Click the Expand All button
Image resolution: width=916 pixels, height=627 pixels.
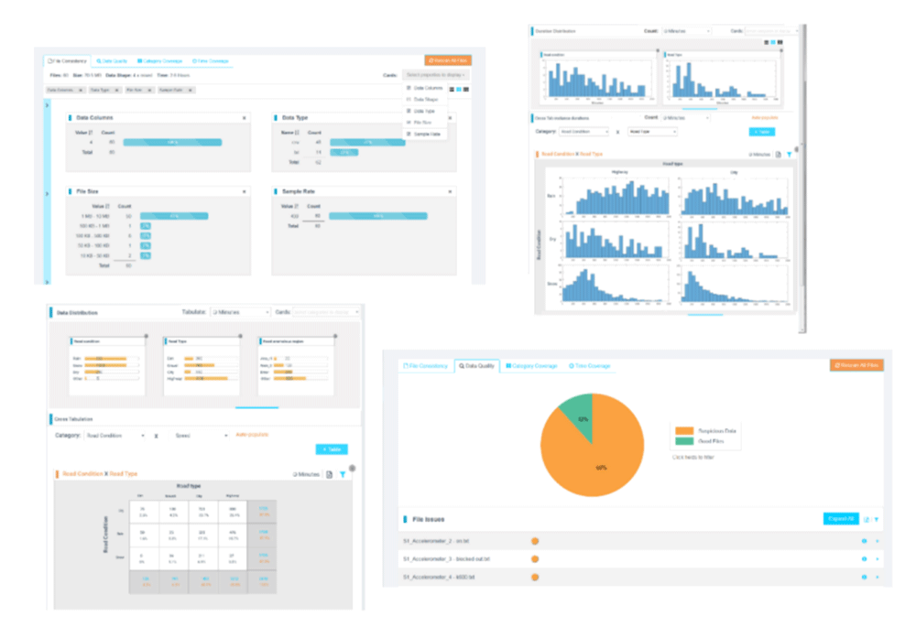(841, 519)
